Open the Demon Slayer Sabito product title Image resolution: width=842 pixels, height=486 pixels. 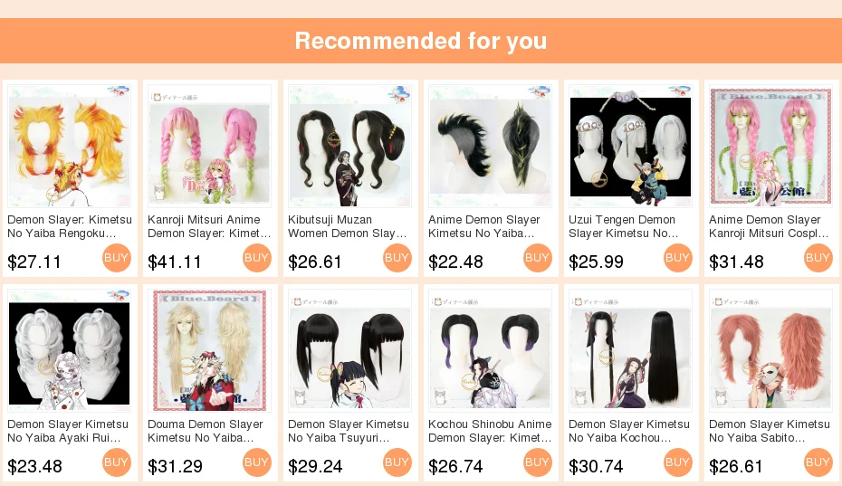[x=769, y=431]
